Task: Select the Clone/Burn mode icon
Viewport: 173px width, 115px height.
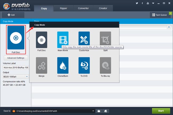Action: tap(63, 65)
